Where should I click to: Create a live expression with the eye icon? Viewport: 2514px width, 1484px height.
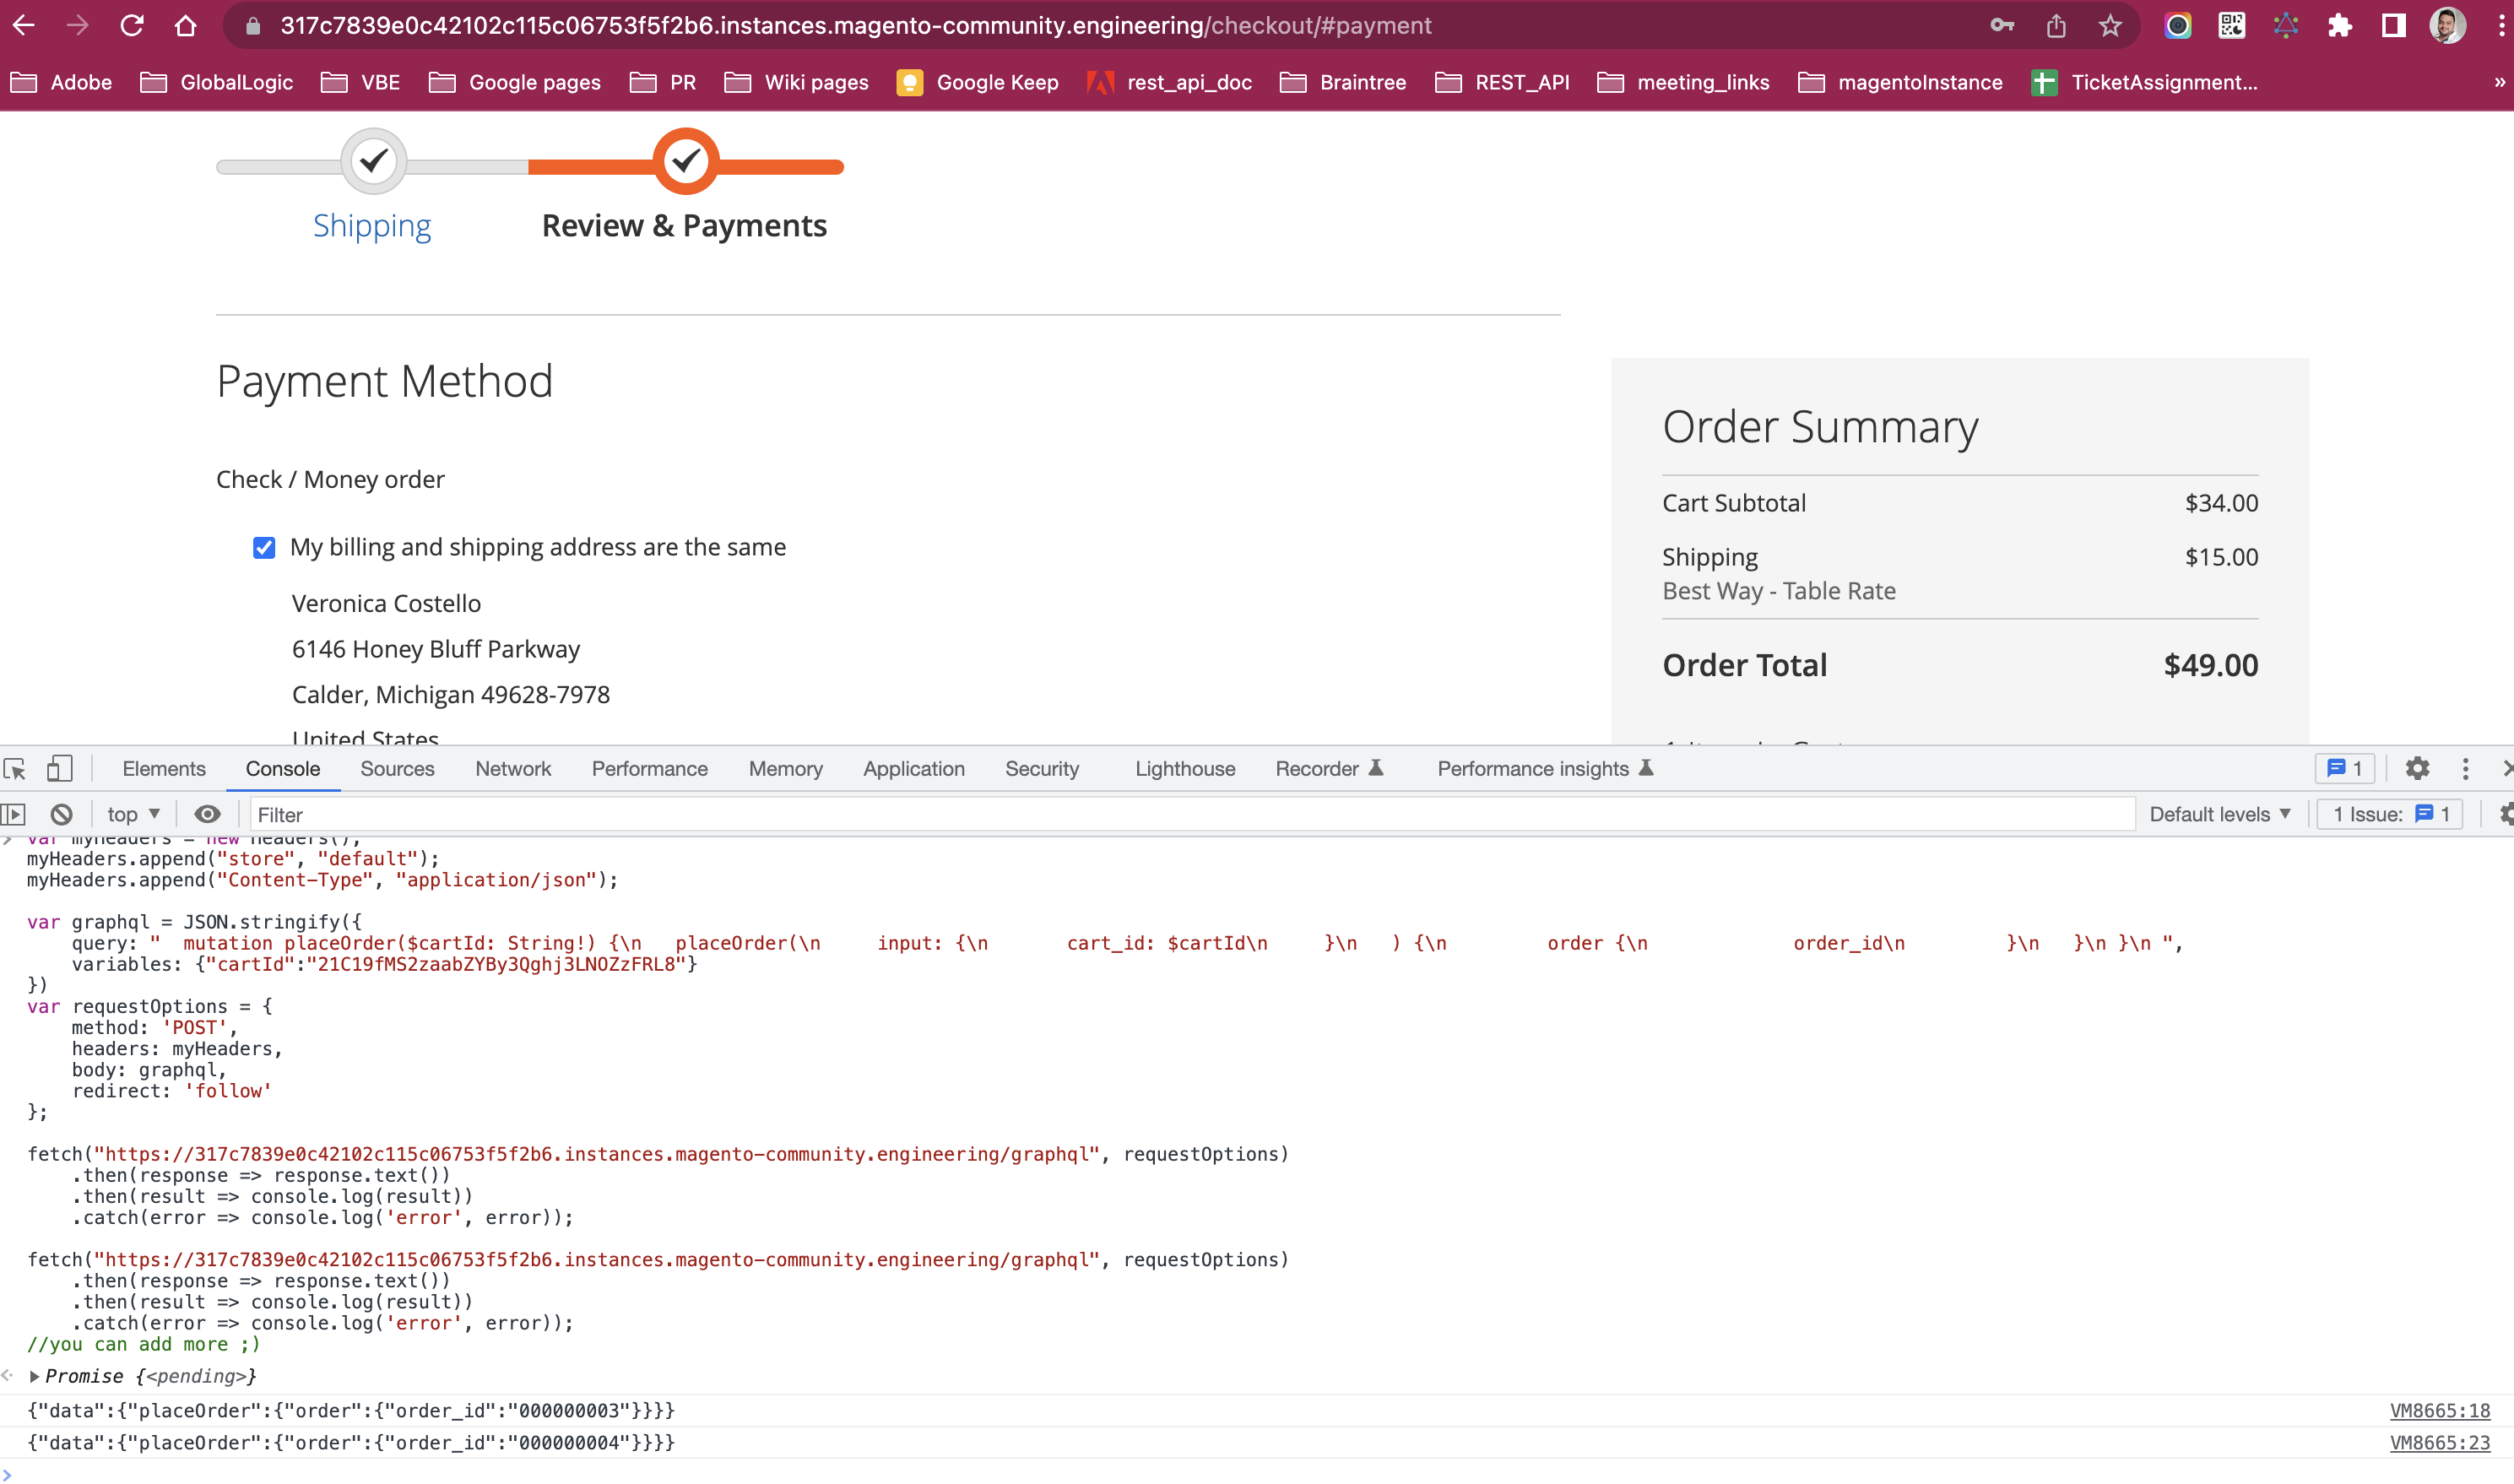coord(207,813)
